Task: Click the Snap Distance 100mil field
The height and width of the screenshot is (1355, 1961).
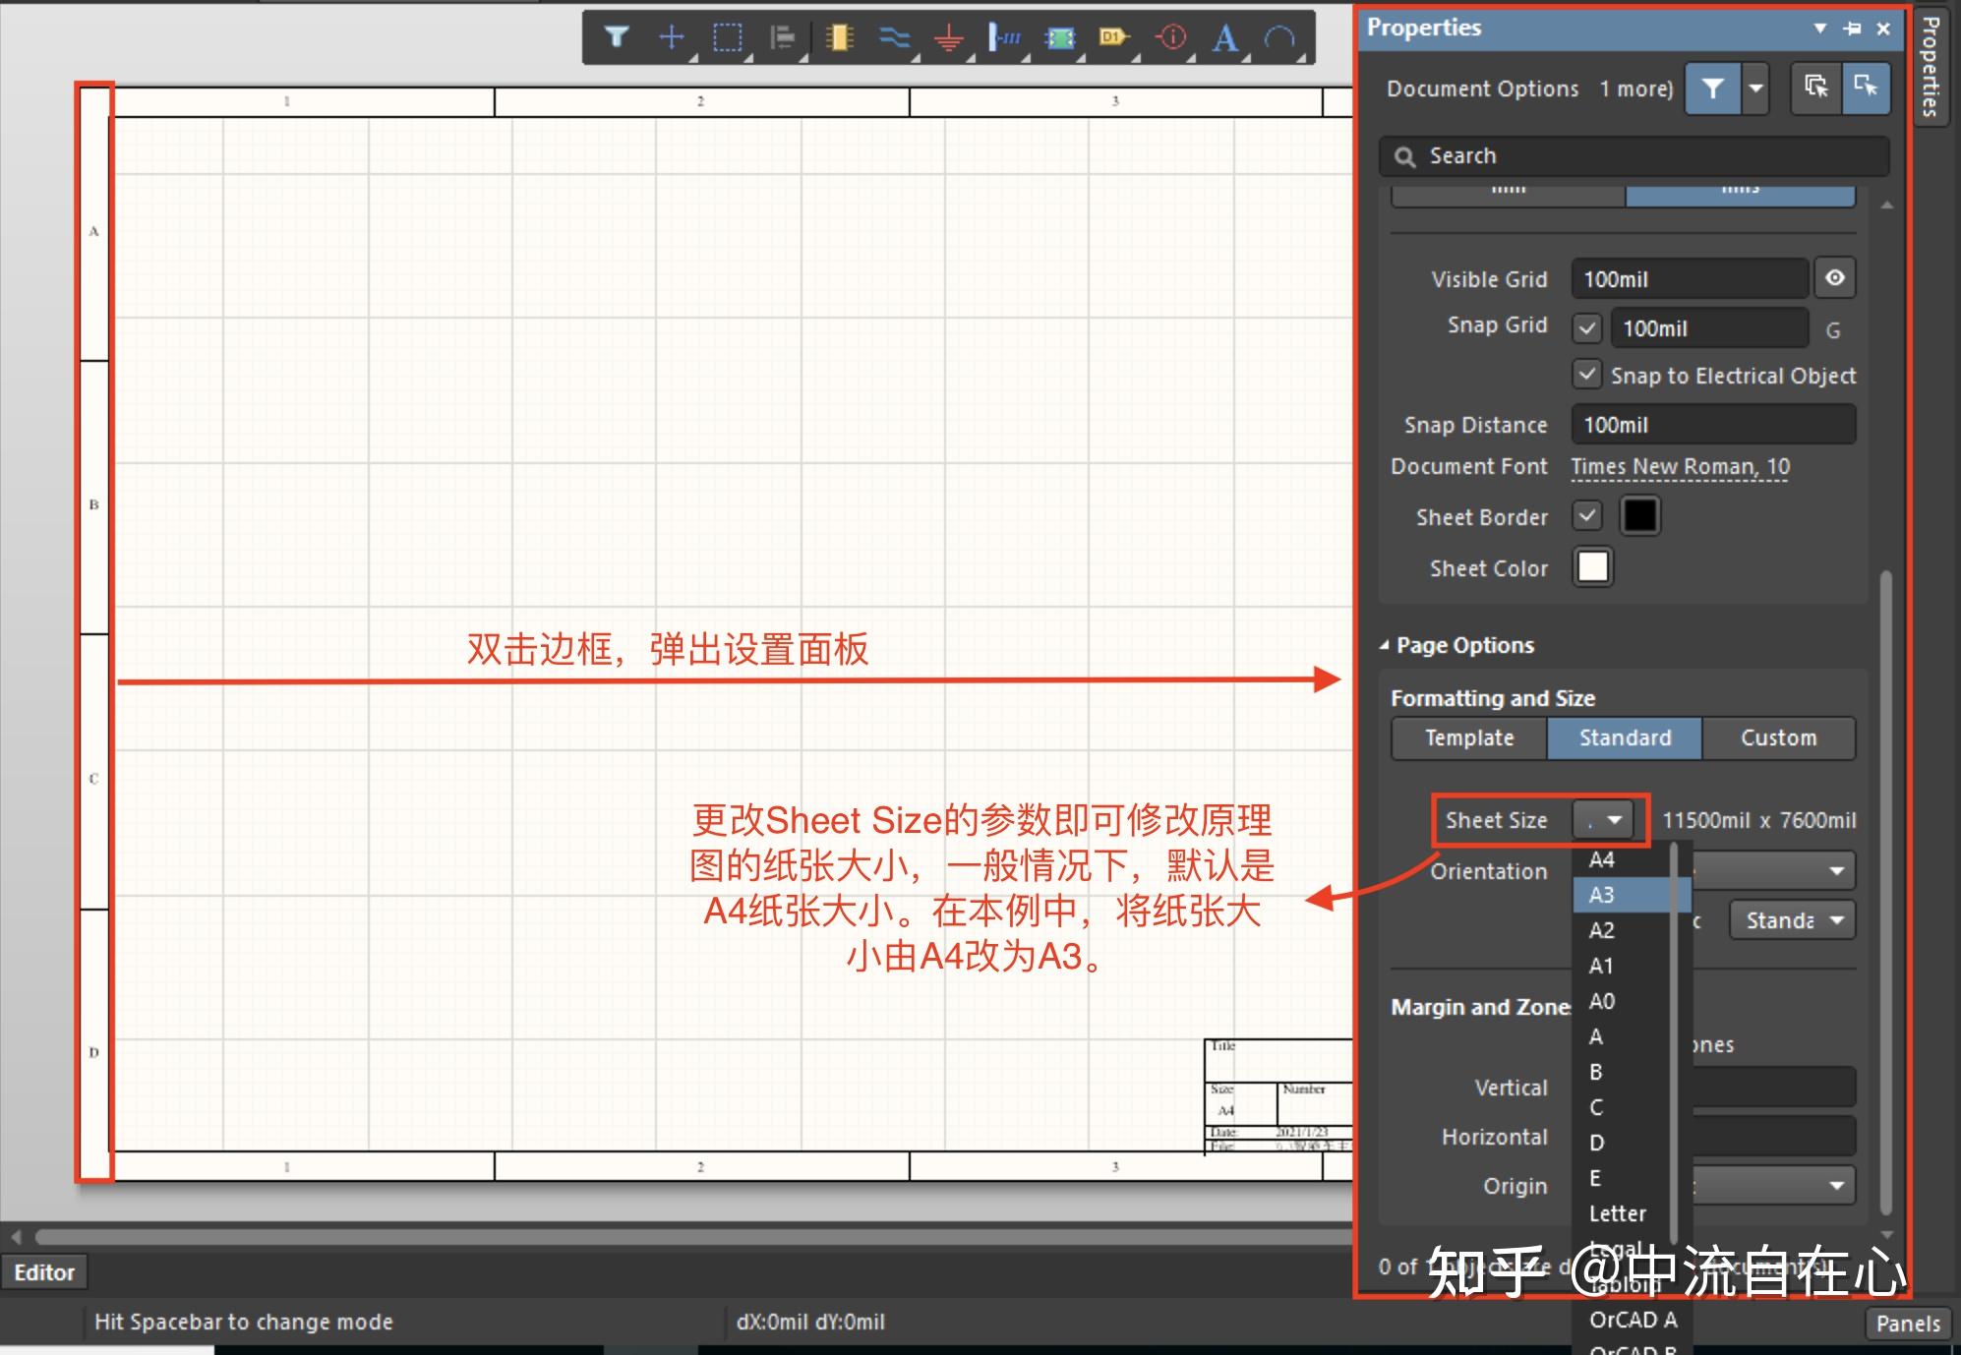Action: tap(1713, 425)
